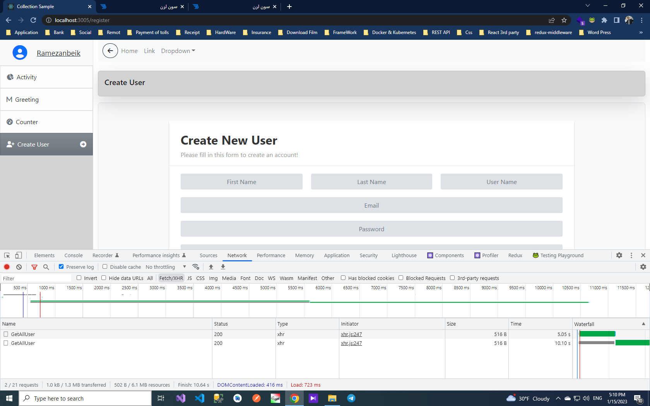Click the inspect element picker icon
The image size is (650, 406).
point(7,255)
